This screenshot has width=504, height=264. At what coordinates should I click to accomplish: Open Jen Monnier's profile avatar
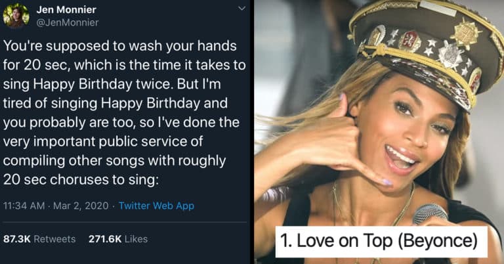click(16, 16)
